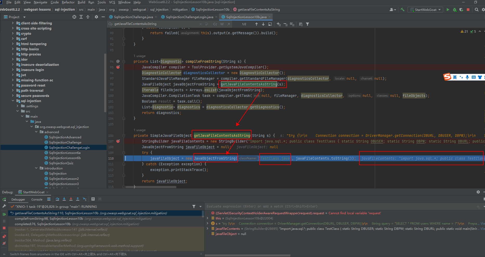This screenshot has width=485, height=257.
Task: Click the editor horizontal scrollbar
Action: tap(151, 187)
